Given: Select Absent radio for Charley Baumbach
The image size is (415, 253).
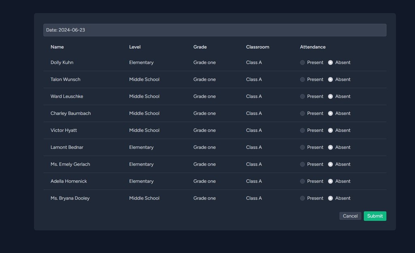Looking at the screenshot, I should click(x=330, y=113).
